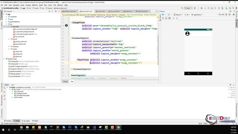
Task: Open Build window settings gear
Action: coord(231,85)
